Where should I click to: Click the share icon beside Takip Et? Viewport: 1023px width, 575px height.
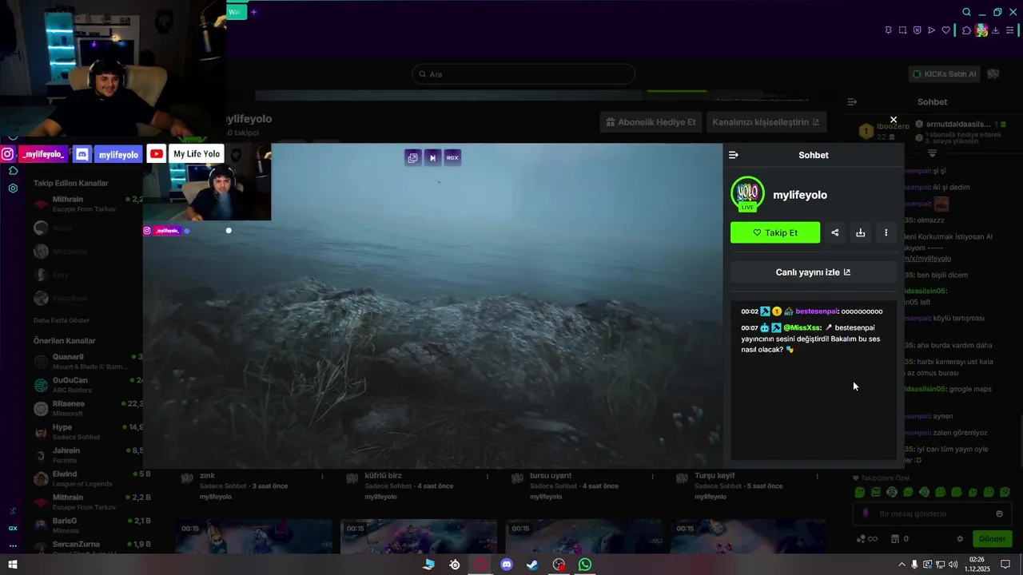(x=835, y=232)
